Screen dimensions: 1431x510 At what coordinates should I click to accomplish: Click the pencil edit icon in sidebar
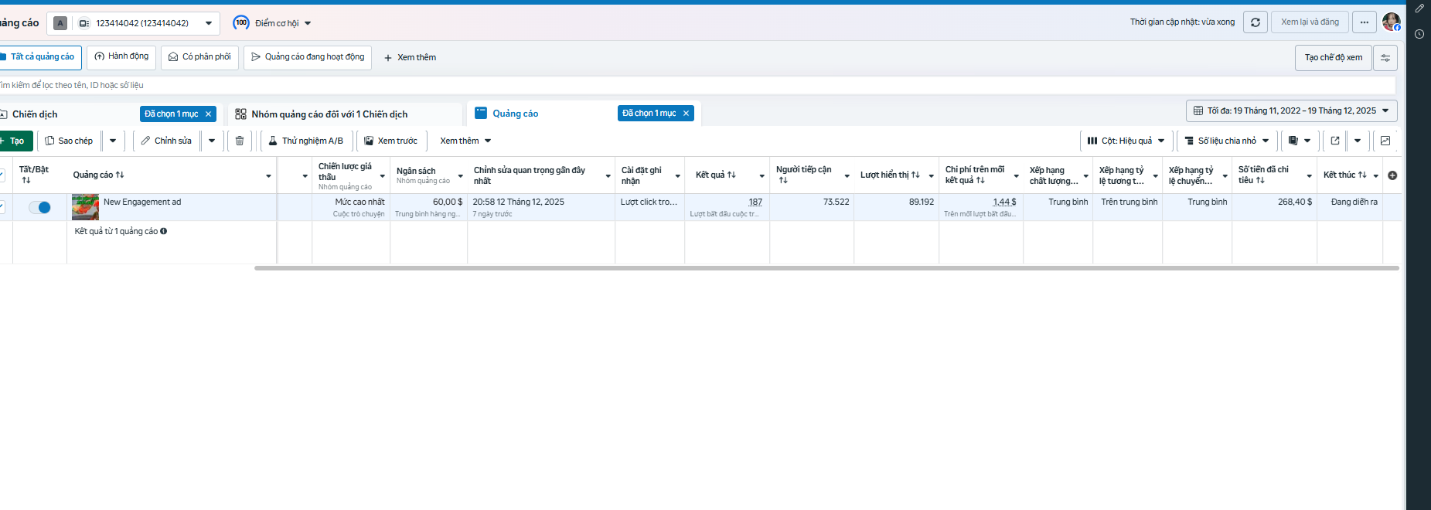(1419, 8)
